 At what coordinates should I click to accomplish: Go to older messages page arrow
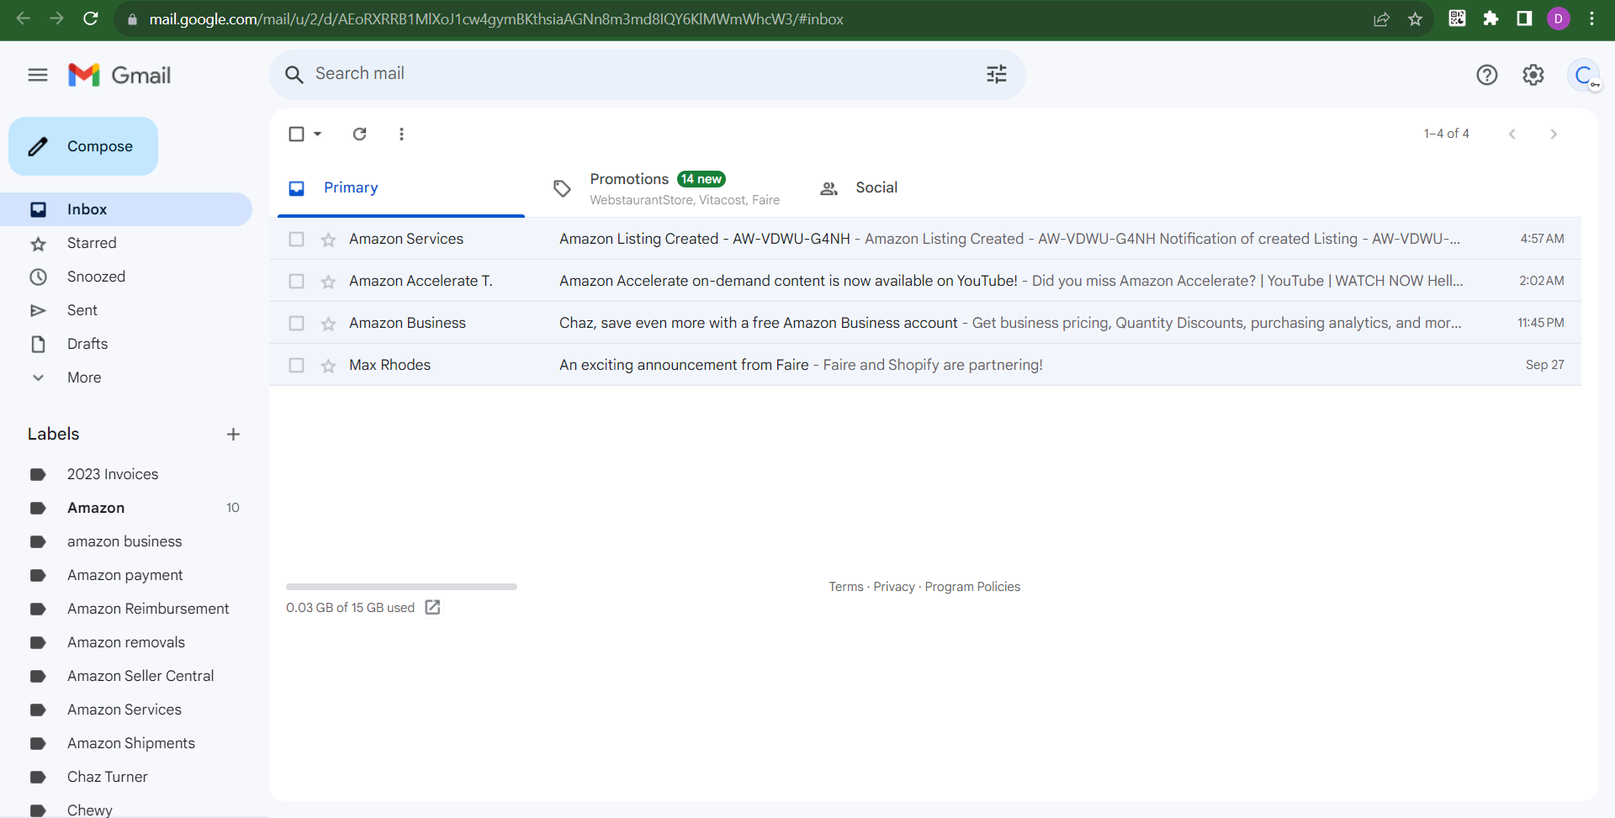coord(1554,134)
